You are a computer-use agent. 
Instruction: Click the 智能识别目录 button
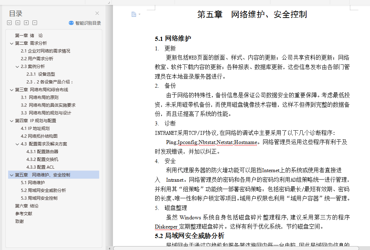point(85,23)
